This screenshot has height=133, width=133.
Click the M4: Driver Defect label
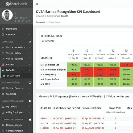click(x=50, y=79)
